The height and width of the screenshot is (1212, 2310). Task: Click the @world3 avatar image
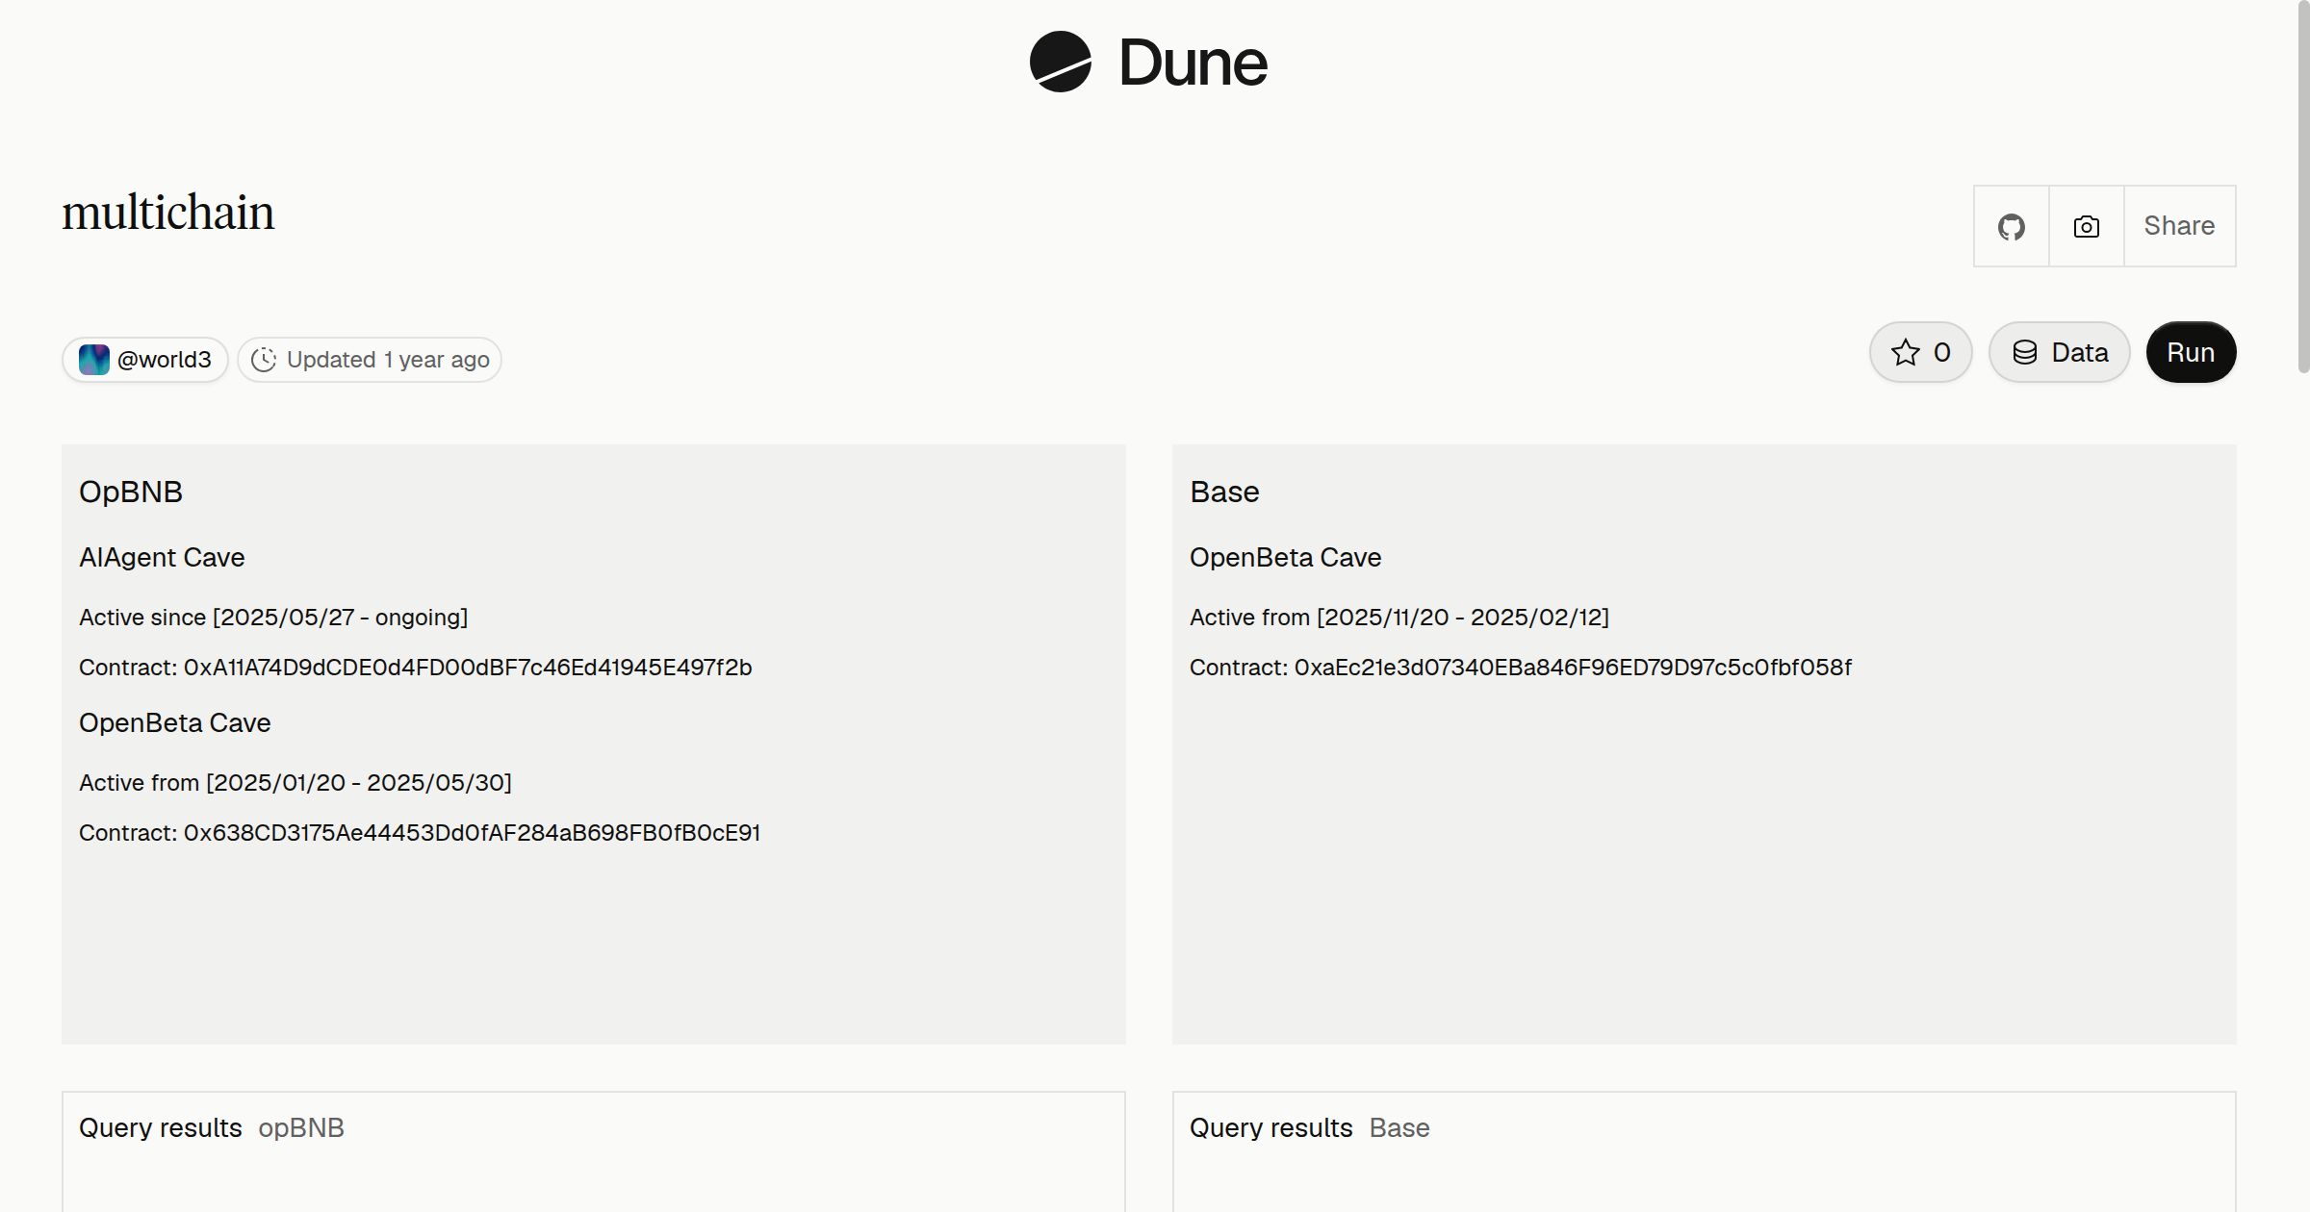pos(94,360)
